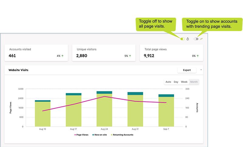Viewport: 243px width, 147px height.
Task: Click the page views line peak at Aug 24
Action: coord(104,96)
